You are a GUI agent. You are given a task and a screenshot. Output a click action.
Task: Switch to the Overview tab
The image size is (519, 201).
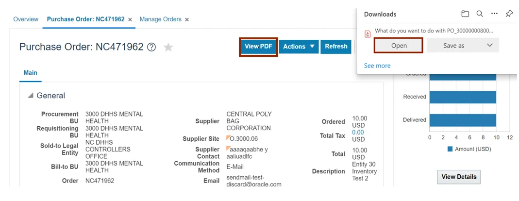click(26, 19)
